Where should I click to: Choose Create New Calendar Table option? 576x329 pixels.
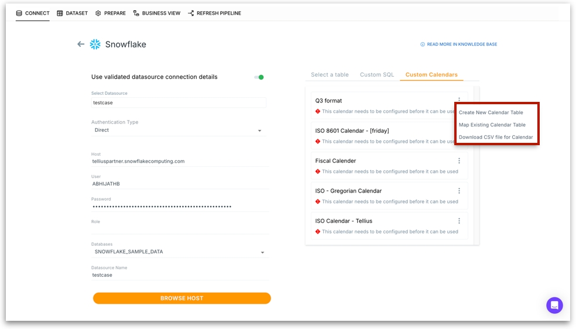[491, 112]
